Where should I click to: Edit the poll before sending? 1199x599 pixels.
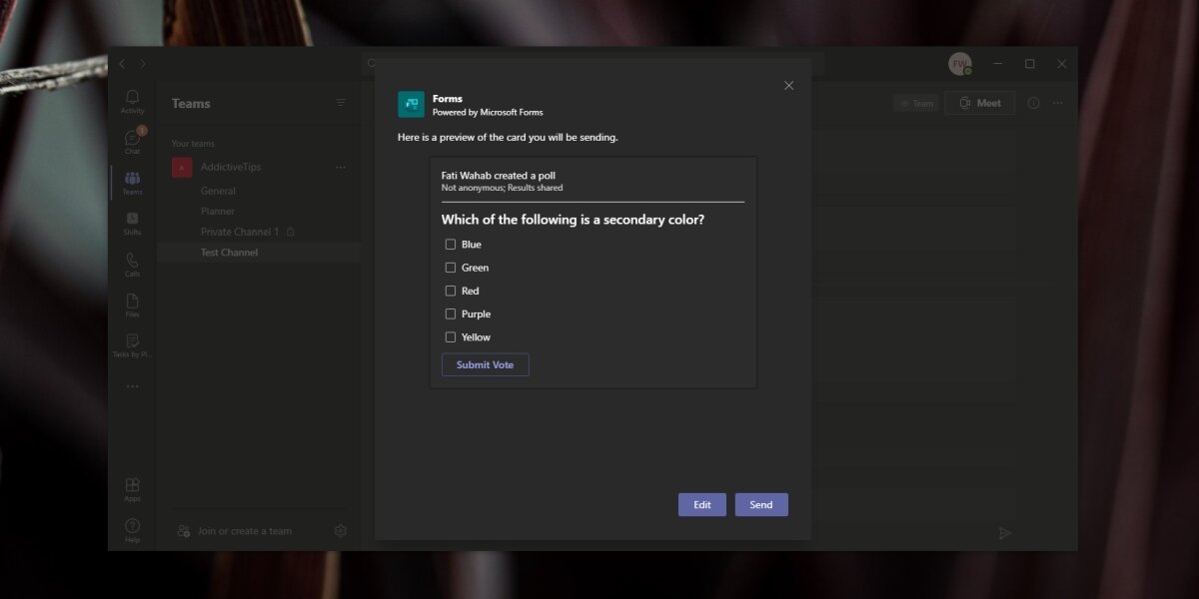pos(702,504)
